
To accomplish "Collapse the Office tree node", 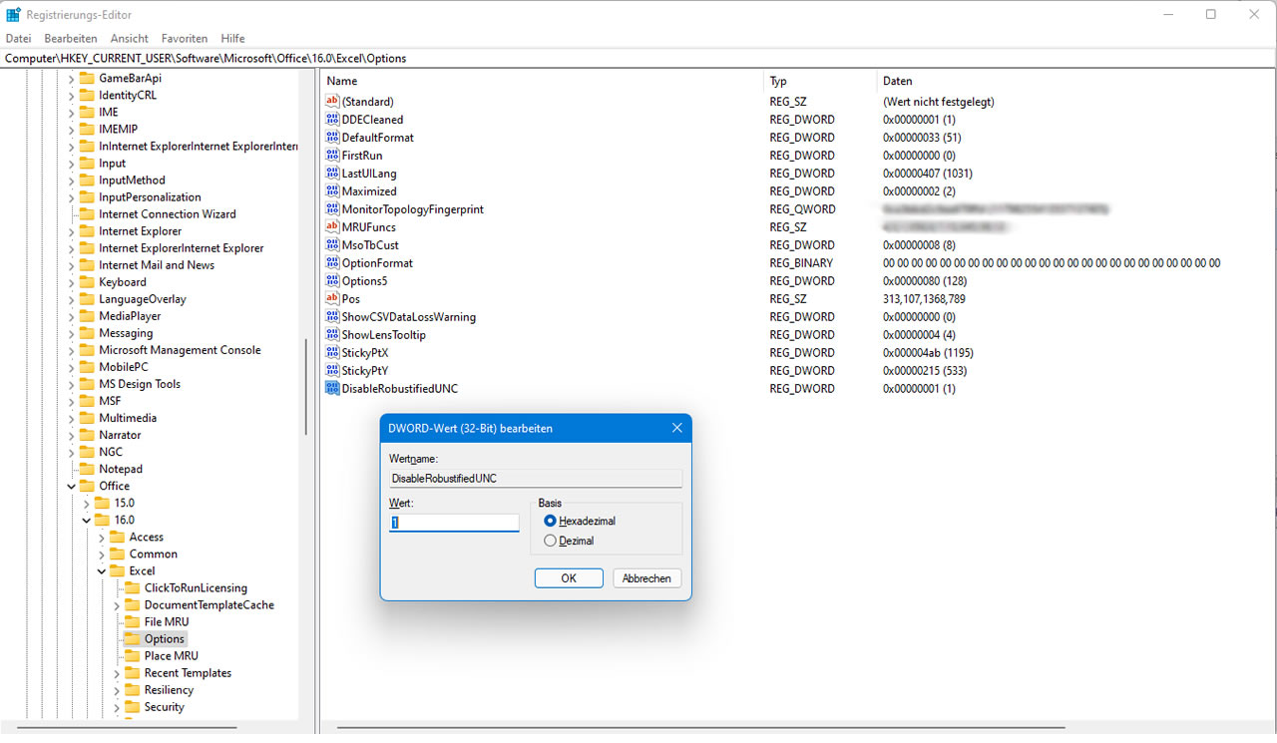I will (71, 487).
